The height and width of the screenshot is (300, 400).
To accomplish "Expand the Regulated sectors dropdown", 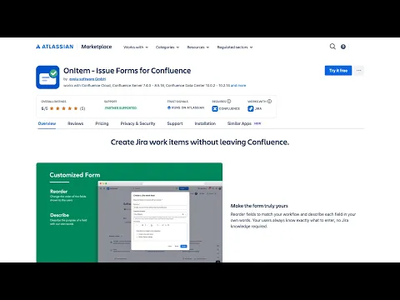I will coord(235,47).
